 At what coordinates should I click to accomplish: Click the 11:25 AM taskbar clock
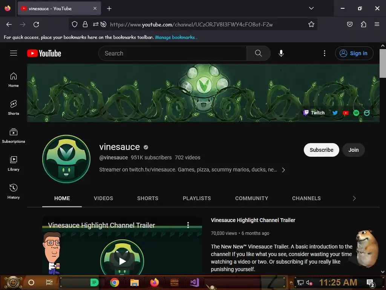(x=338, y=282)
